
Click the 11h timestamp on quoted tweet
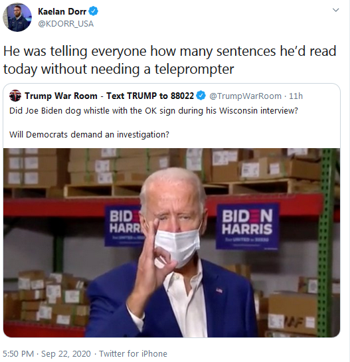click(x=296, y=96)
